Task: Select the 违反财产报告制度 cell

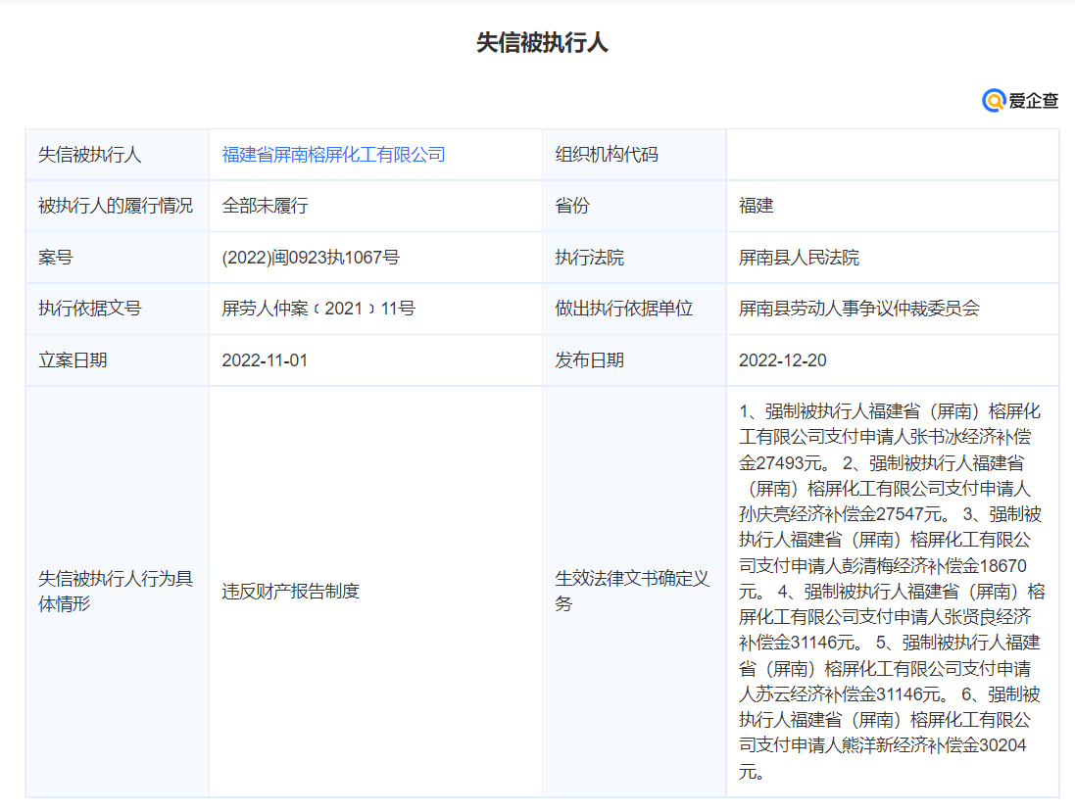Action: (x=291, y=591)
